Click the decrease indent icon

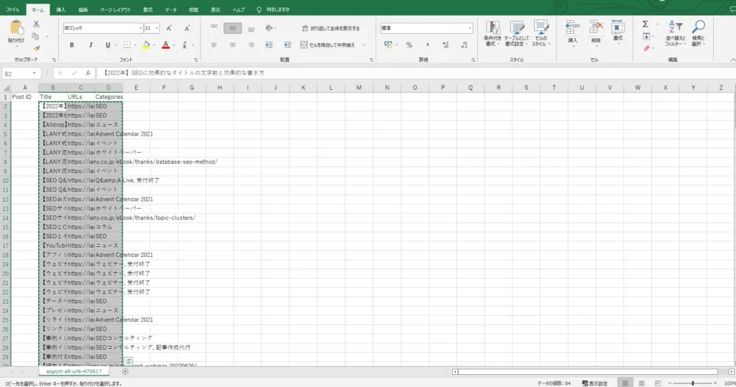(x=269, y=45)
